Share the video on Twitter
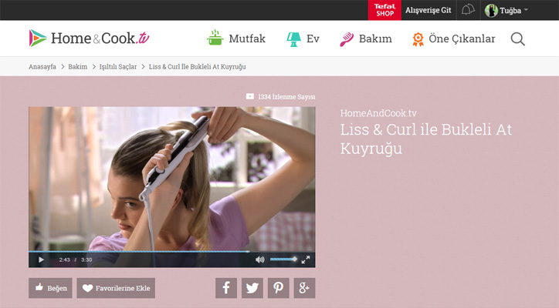This screenshot has height=308, width=559. coord(252,288)
